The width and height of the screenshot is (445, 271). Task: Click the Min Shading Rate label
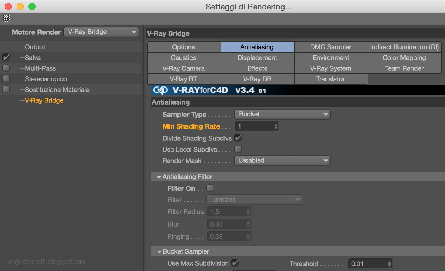(191, 126)
